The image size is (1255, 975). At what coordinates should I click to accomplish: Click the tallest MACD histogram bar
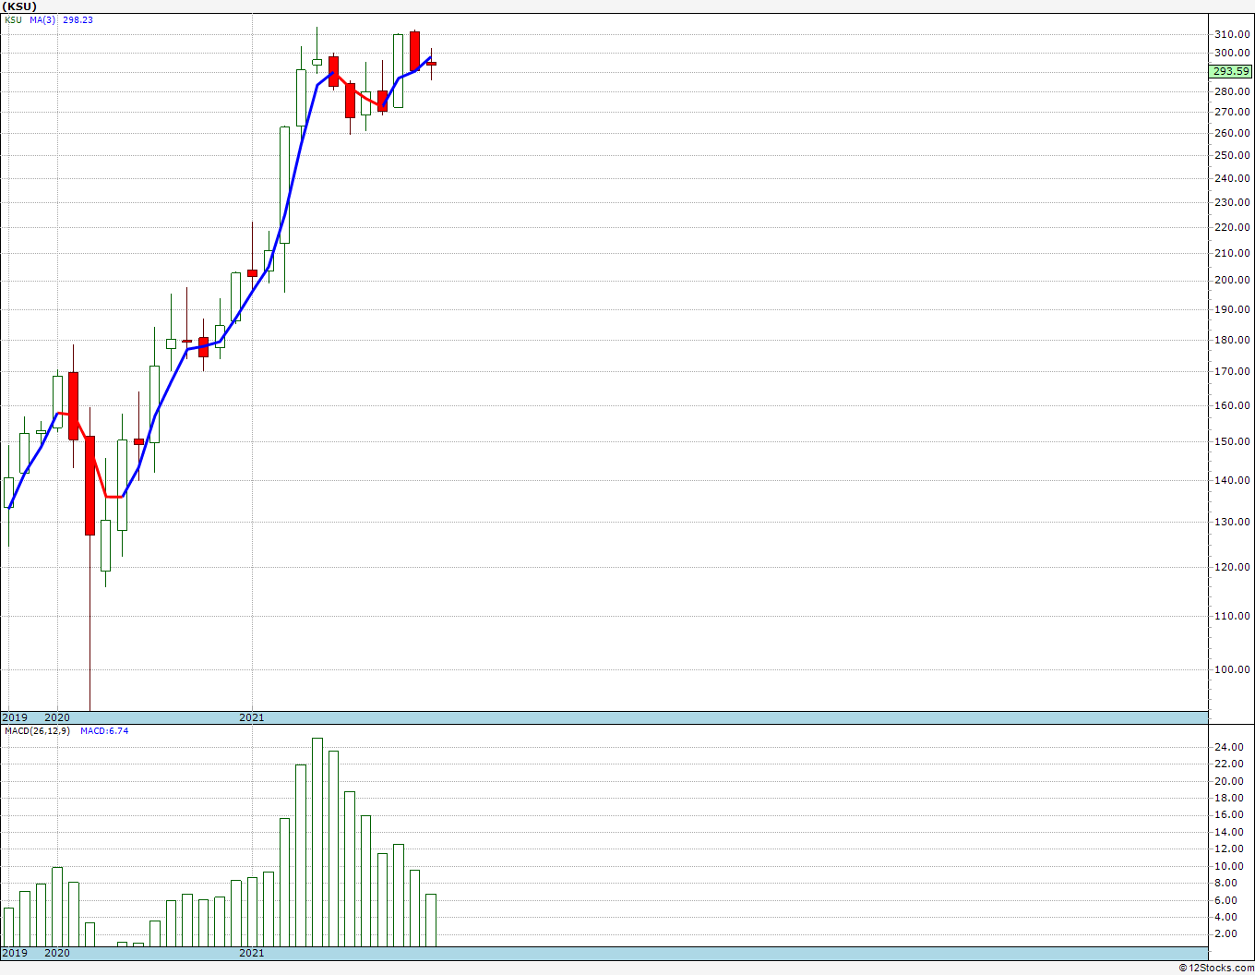coord(317,842)
